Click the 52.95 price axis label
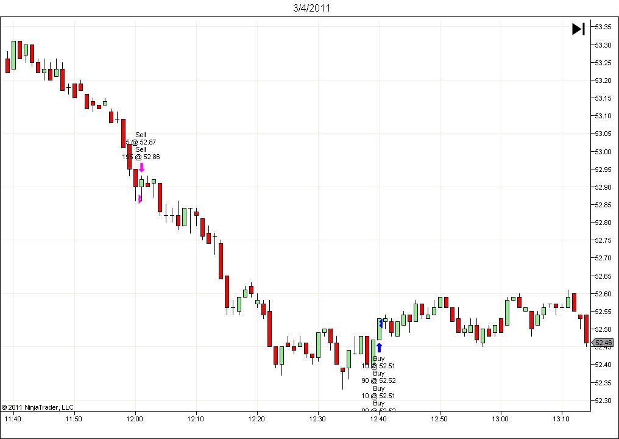 (x=603, y=170)
